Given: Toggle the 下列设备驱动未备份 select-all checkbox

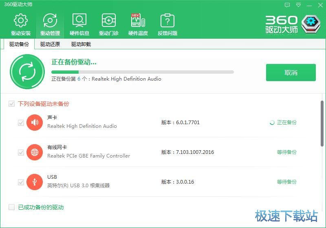Looking at the screenshot, I should [12, 103].
